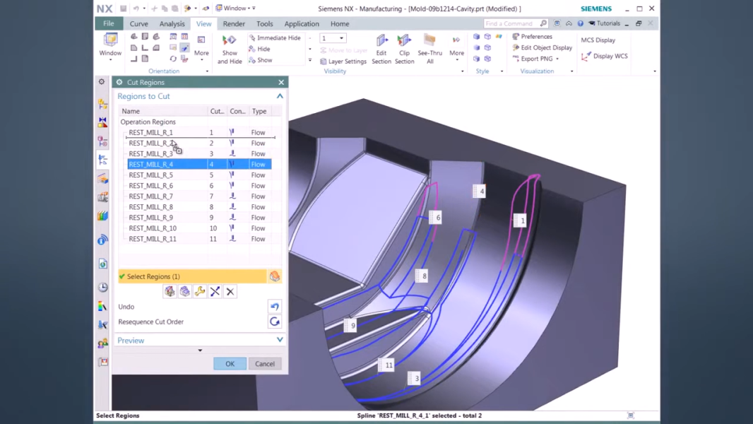
Task: Select the Operation Regions tree node
Action: [148, 122]
